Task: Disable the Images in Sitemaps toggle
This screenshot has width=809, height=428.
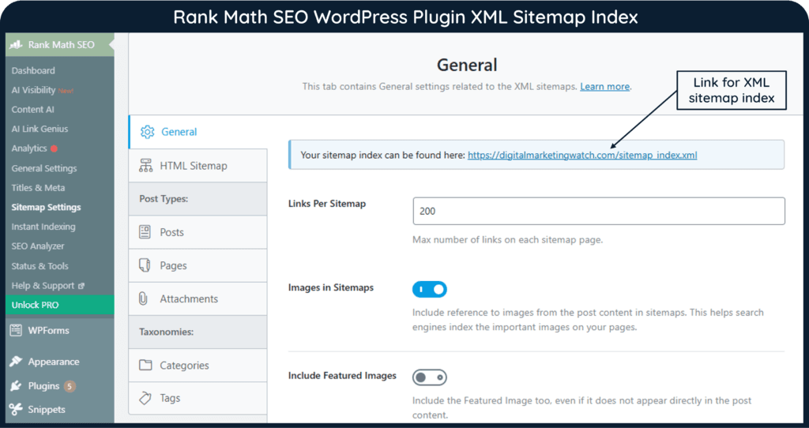Action: 429,289
